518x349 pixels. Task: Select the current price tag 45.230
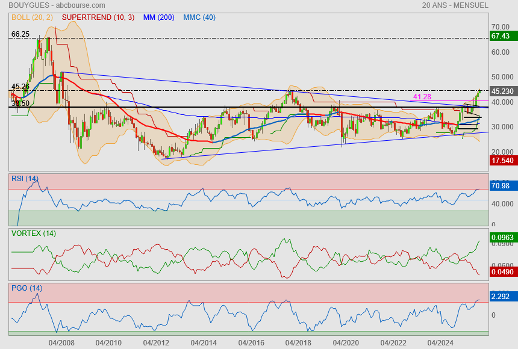coord(502,91)
